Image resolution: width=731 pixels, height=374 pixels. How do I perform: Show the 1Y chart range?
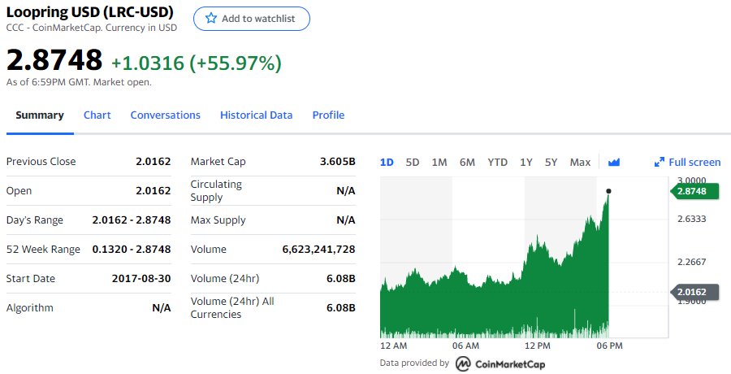pos(526,162)
